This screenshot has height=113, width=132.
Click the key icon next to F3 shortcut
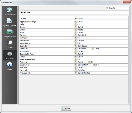coord(95,65)
